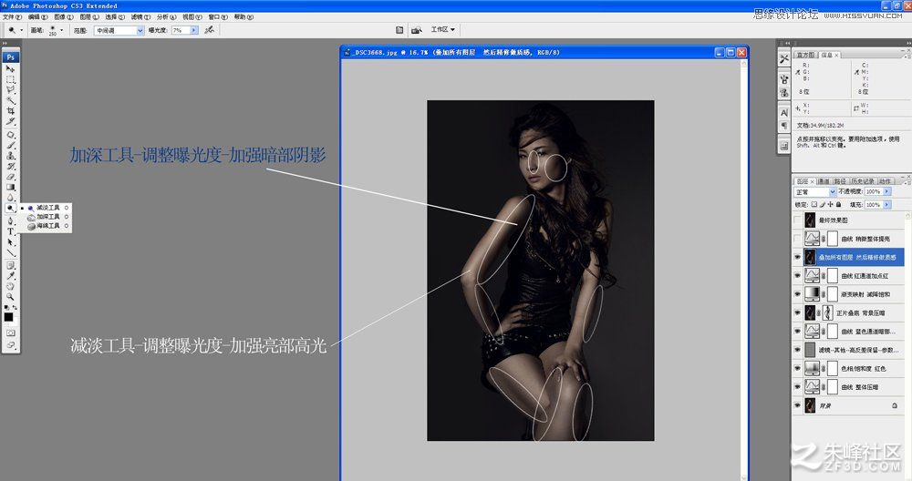Image resolution: width=912 pixels, height=481 pixels.
Task: Select the Magic Wand tool
Action: tap(10, 100)
